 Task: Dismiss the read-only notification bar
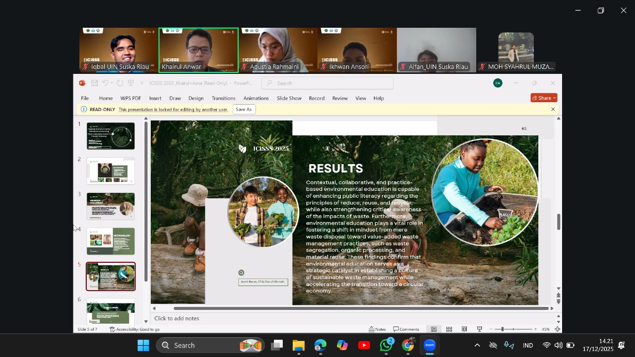point(553,110)
